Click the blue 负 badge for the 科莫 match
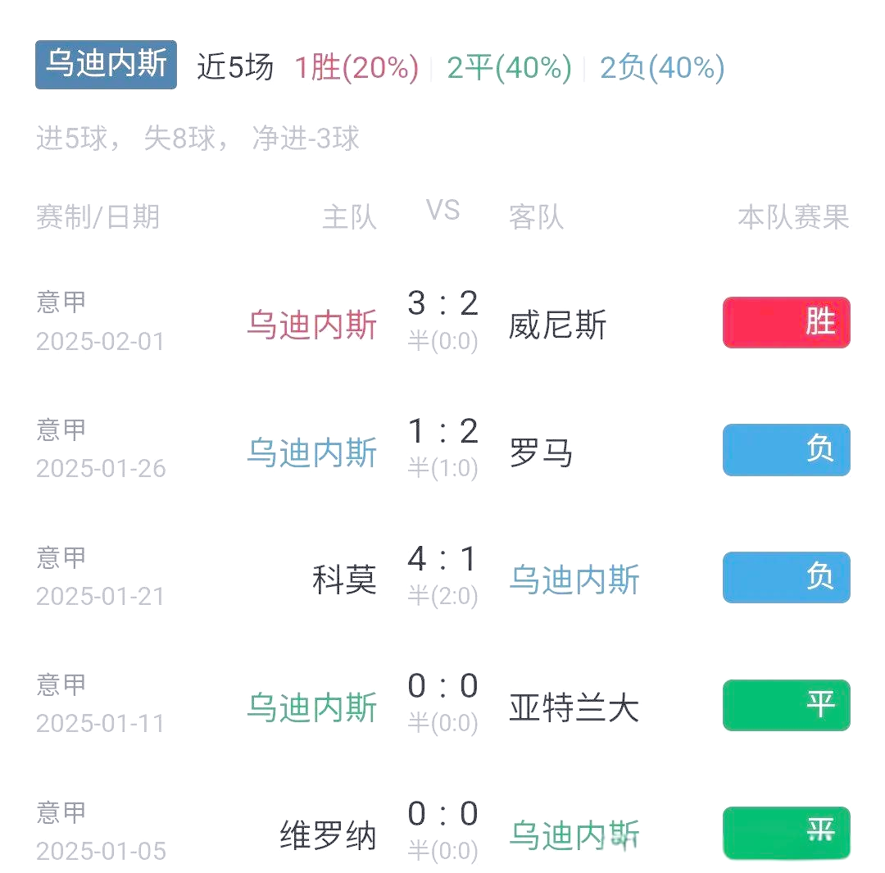The image size is (885, 873). coord(785,577)
